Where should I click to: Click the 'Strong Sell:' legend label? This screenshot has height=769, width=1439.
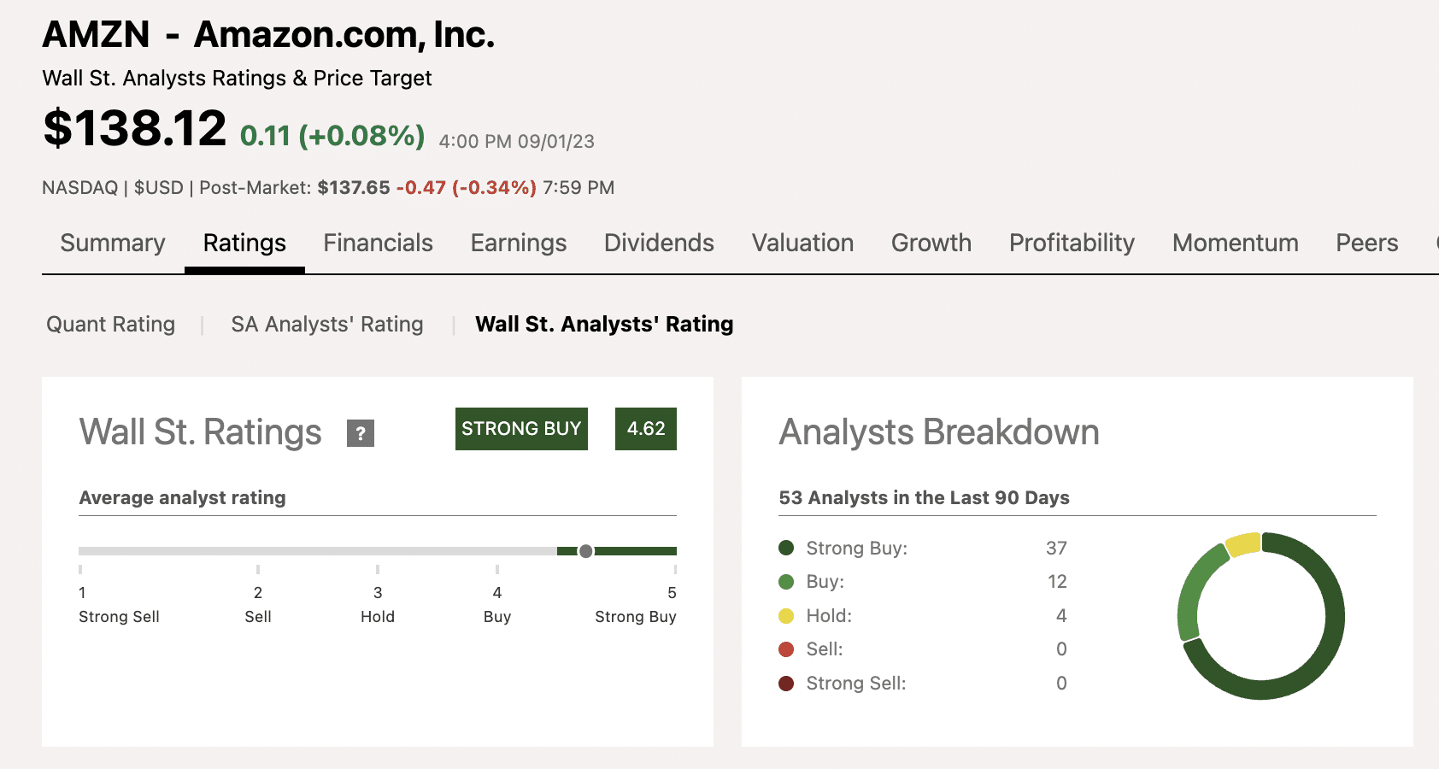tap(856, 684)
